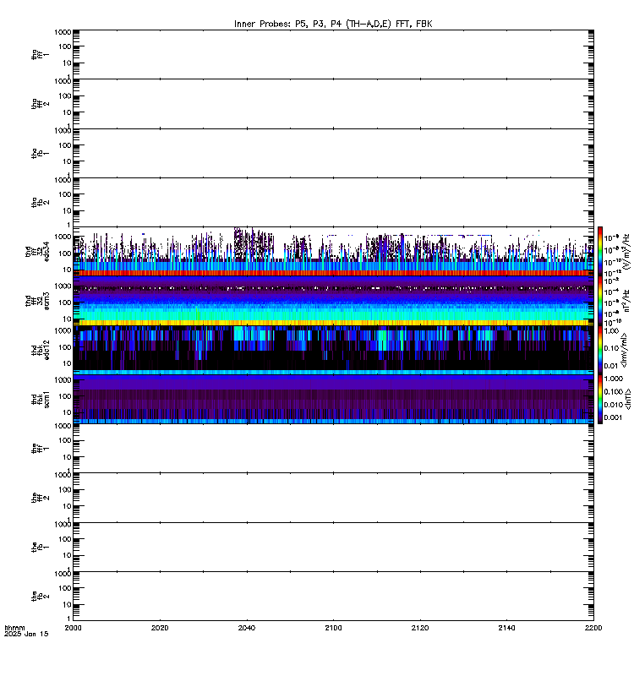
Task: Click the 2020 time tick label
Action: click(160, 628)
